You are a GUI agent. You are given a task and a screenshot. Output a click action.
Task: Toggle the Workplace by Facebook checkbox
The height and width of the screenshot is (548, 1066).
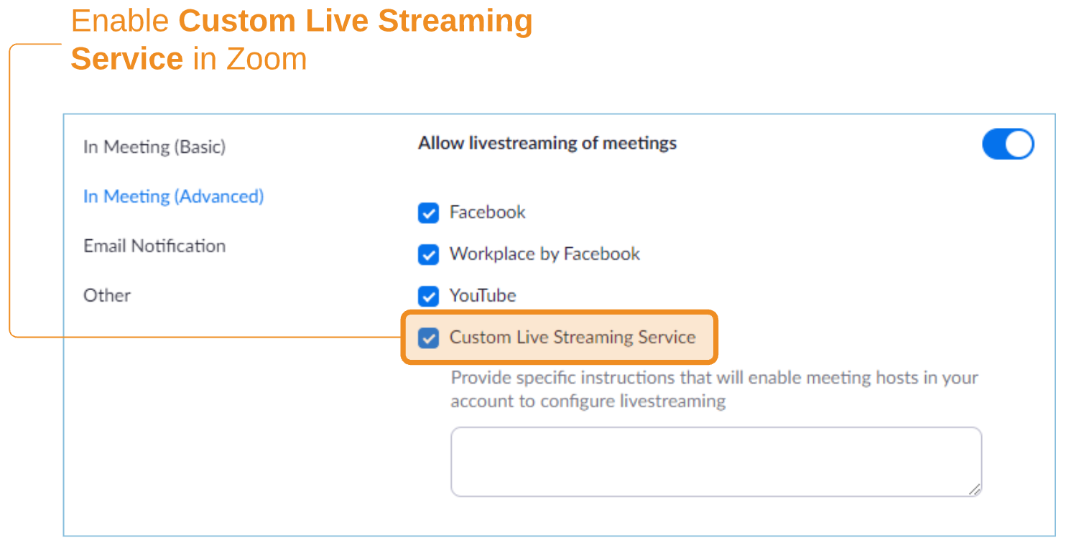point(428,254)
